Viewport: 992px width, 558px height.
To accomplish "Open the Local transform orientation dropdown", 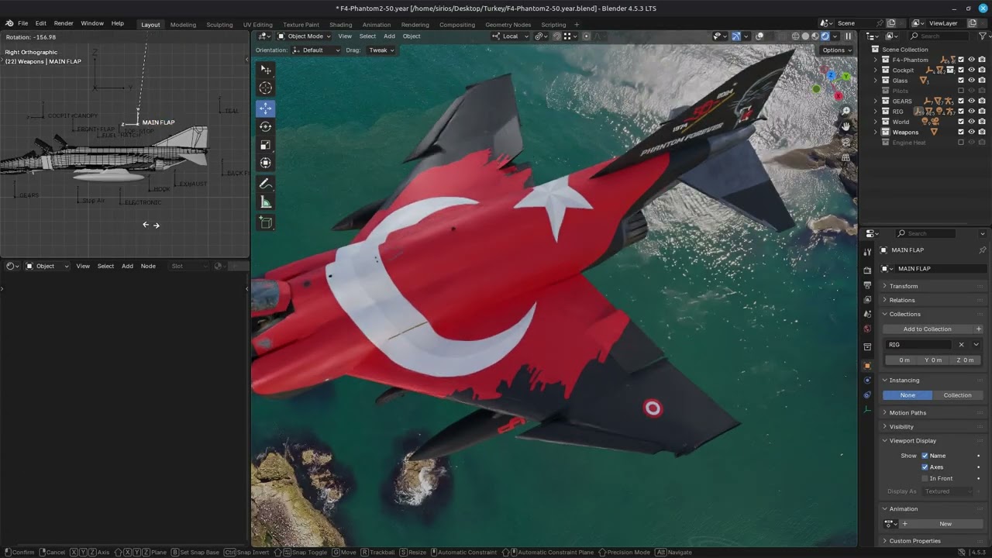I will tap(509, 36).
